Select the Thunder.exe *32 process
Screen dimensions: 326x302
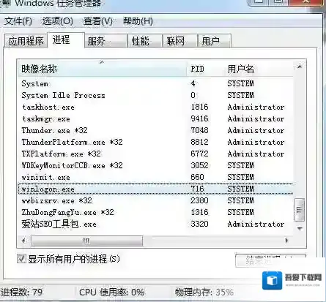point(155,130)
